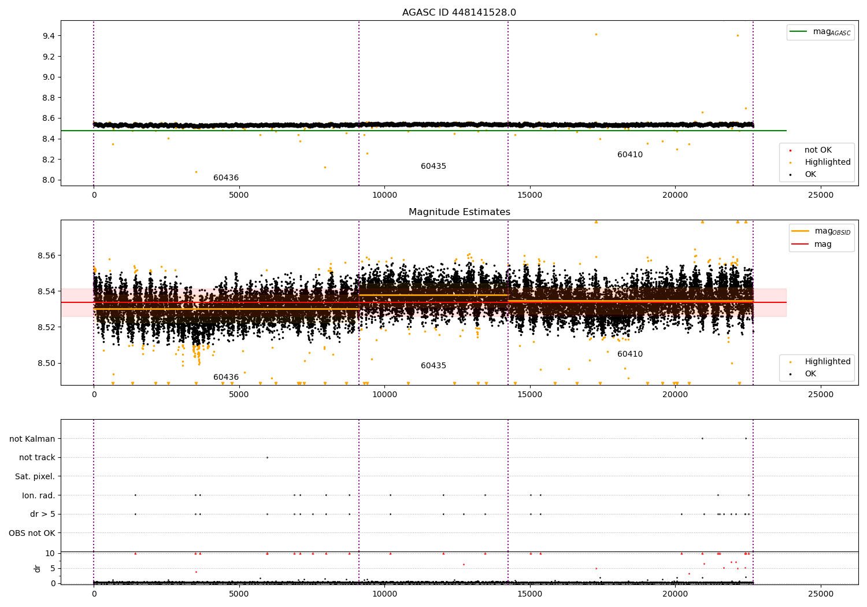Click the 8.2 y-axis tick label
The width and height of the screenshot is (867, 607).
click(49, 160)
